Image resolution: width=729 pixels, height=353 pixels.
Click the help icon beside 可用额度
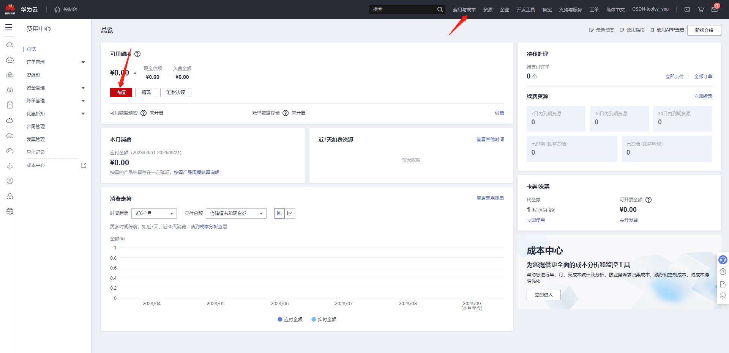(x=138, y=54)
